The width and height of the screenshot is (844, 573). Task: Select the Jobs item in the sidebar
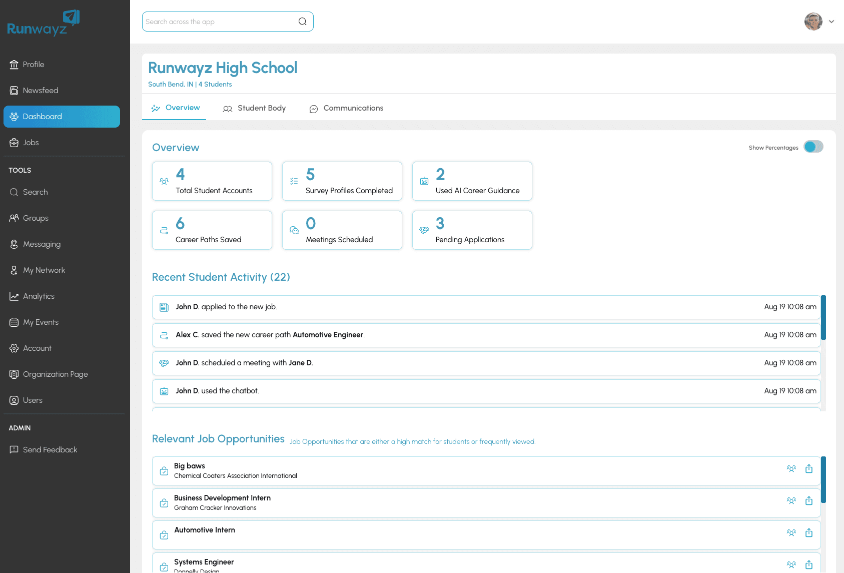tap(31, 143)
